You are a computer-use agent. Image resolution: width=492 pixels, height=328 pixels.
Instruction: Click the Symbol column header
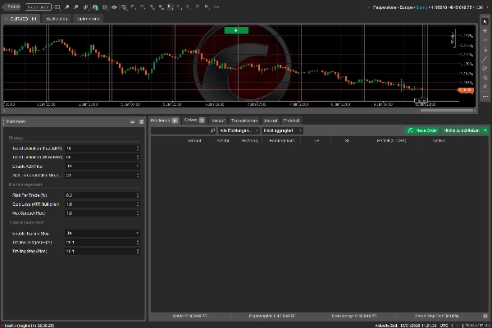[x=194, y=140]
